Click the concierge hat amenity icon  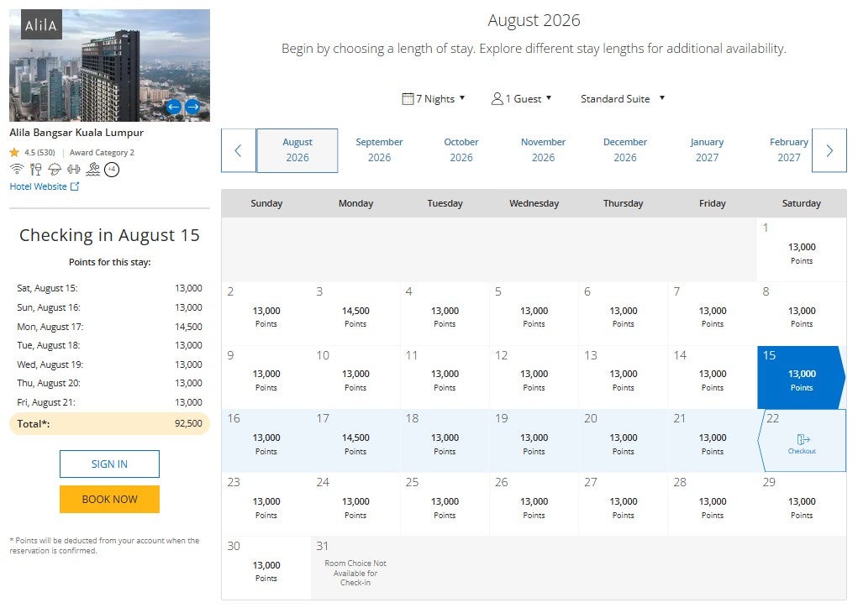55,170
